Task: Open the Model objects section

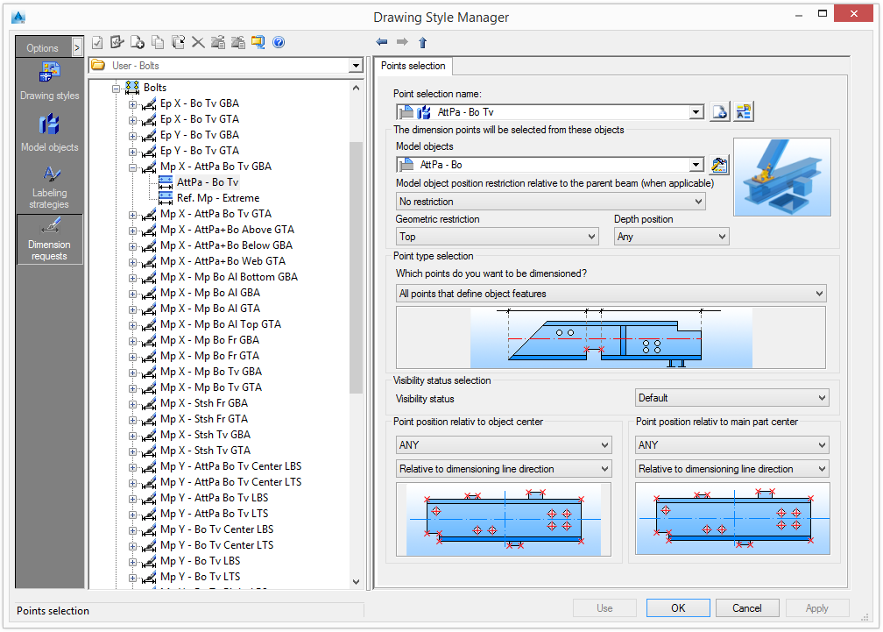Action: click(x=49, y=133)
